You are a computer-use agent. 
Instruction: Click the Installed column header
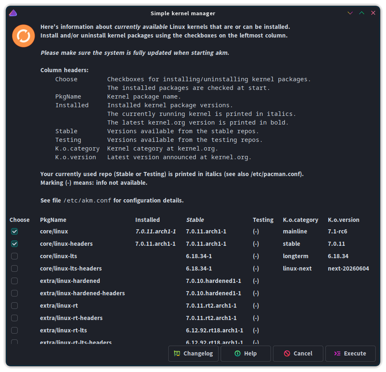(x=148, y=220)
